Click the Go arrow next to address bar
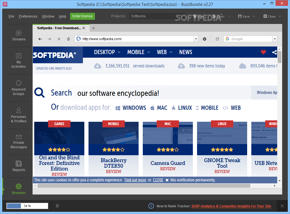Image resolution: width=290 pixels, height=214 pixels. click(204, 39)
